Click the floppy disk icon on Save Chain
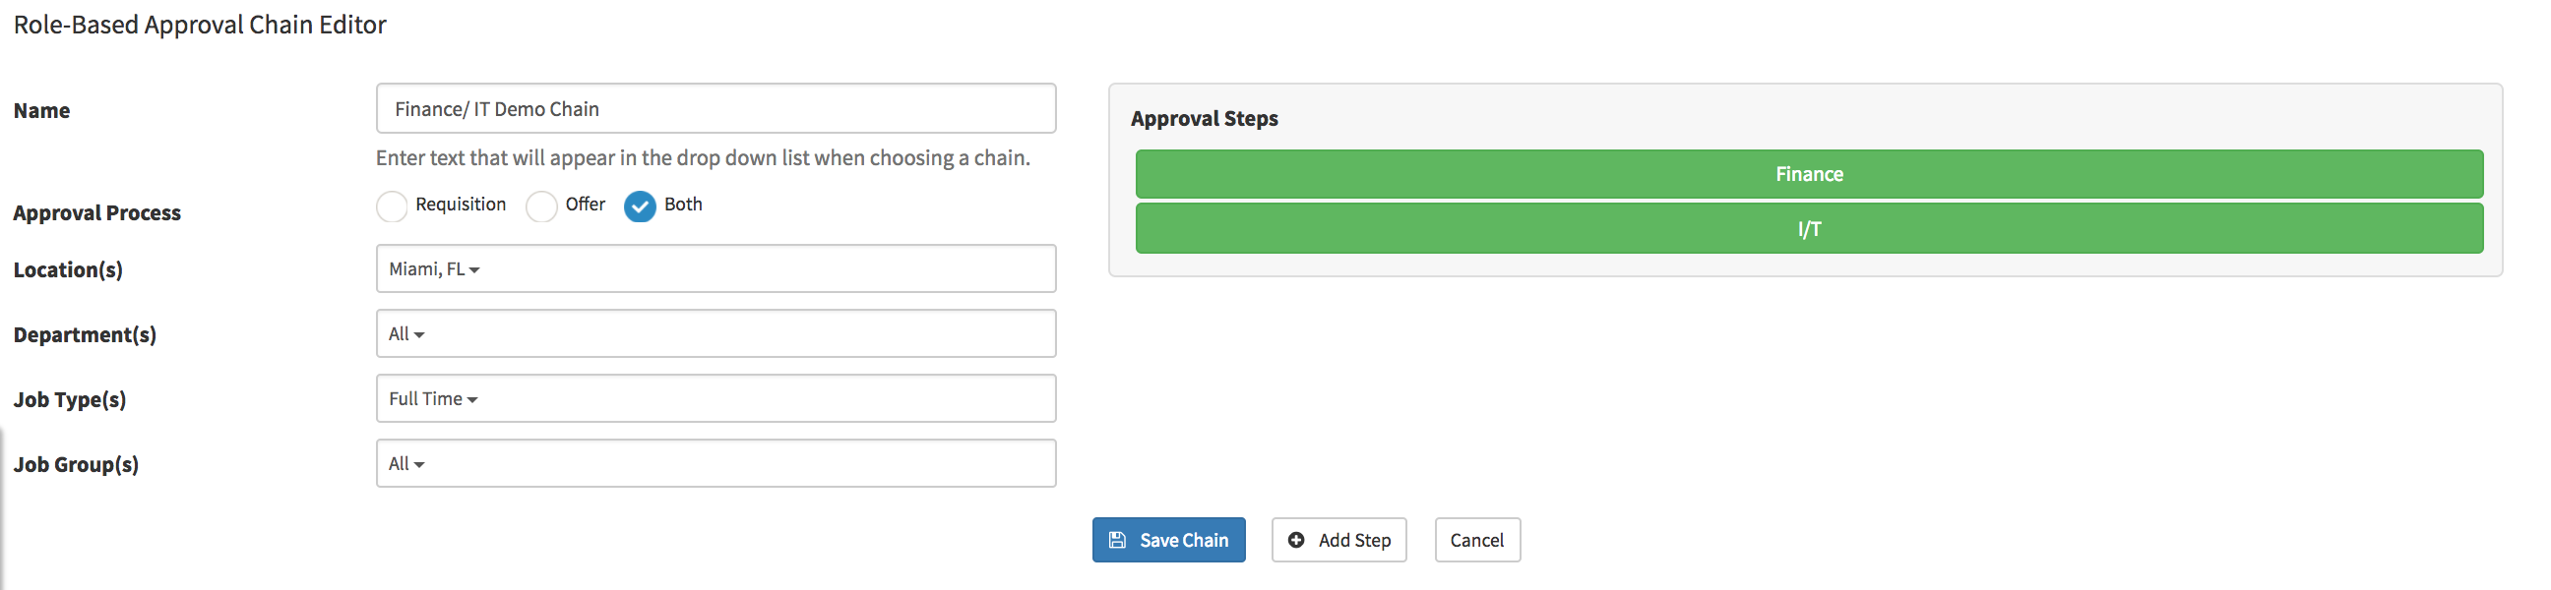This screenshot has width=2551, height=590. (x=1117, y=540)
